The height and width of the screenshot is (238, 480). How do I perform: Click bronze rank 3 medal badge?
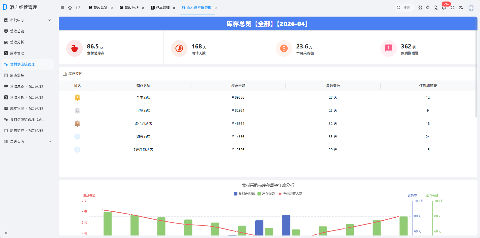[x=77, y=124]
